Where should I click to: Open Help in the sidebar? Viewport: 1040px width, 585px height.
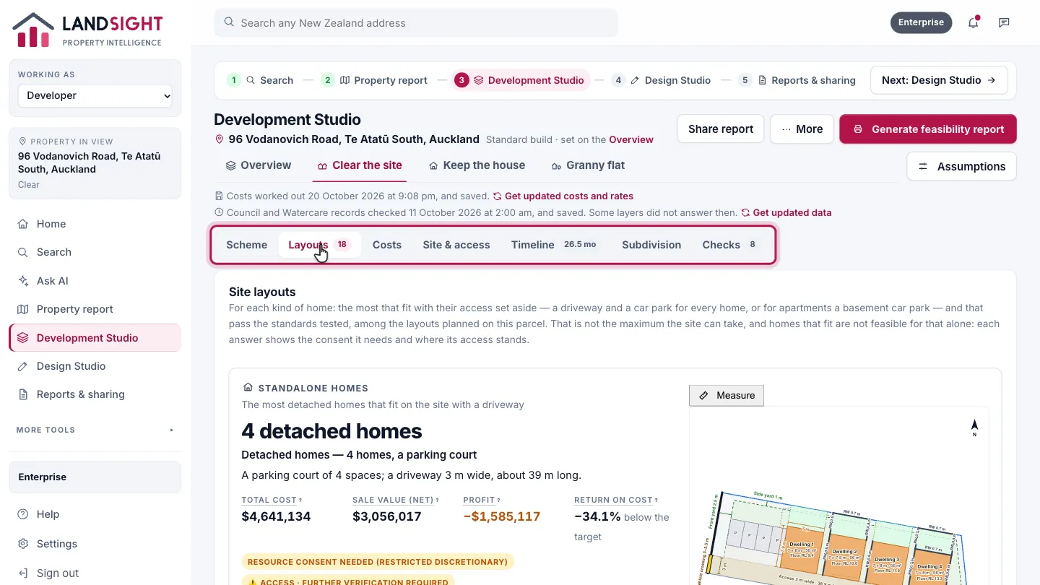[95, 514]
